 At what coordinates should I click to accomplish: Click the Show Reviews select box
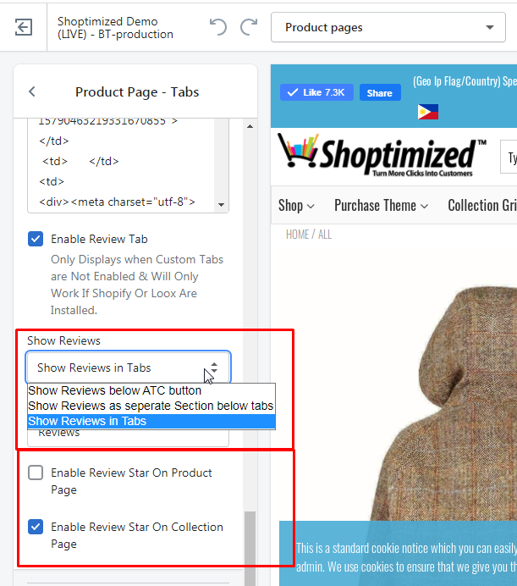coord(128,368)
